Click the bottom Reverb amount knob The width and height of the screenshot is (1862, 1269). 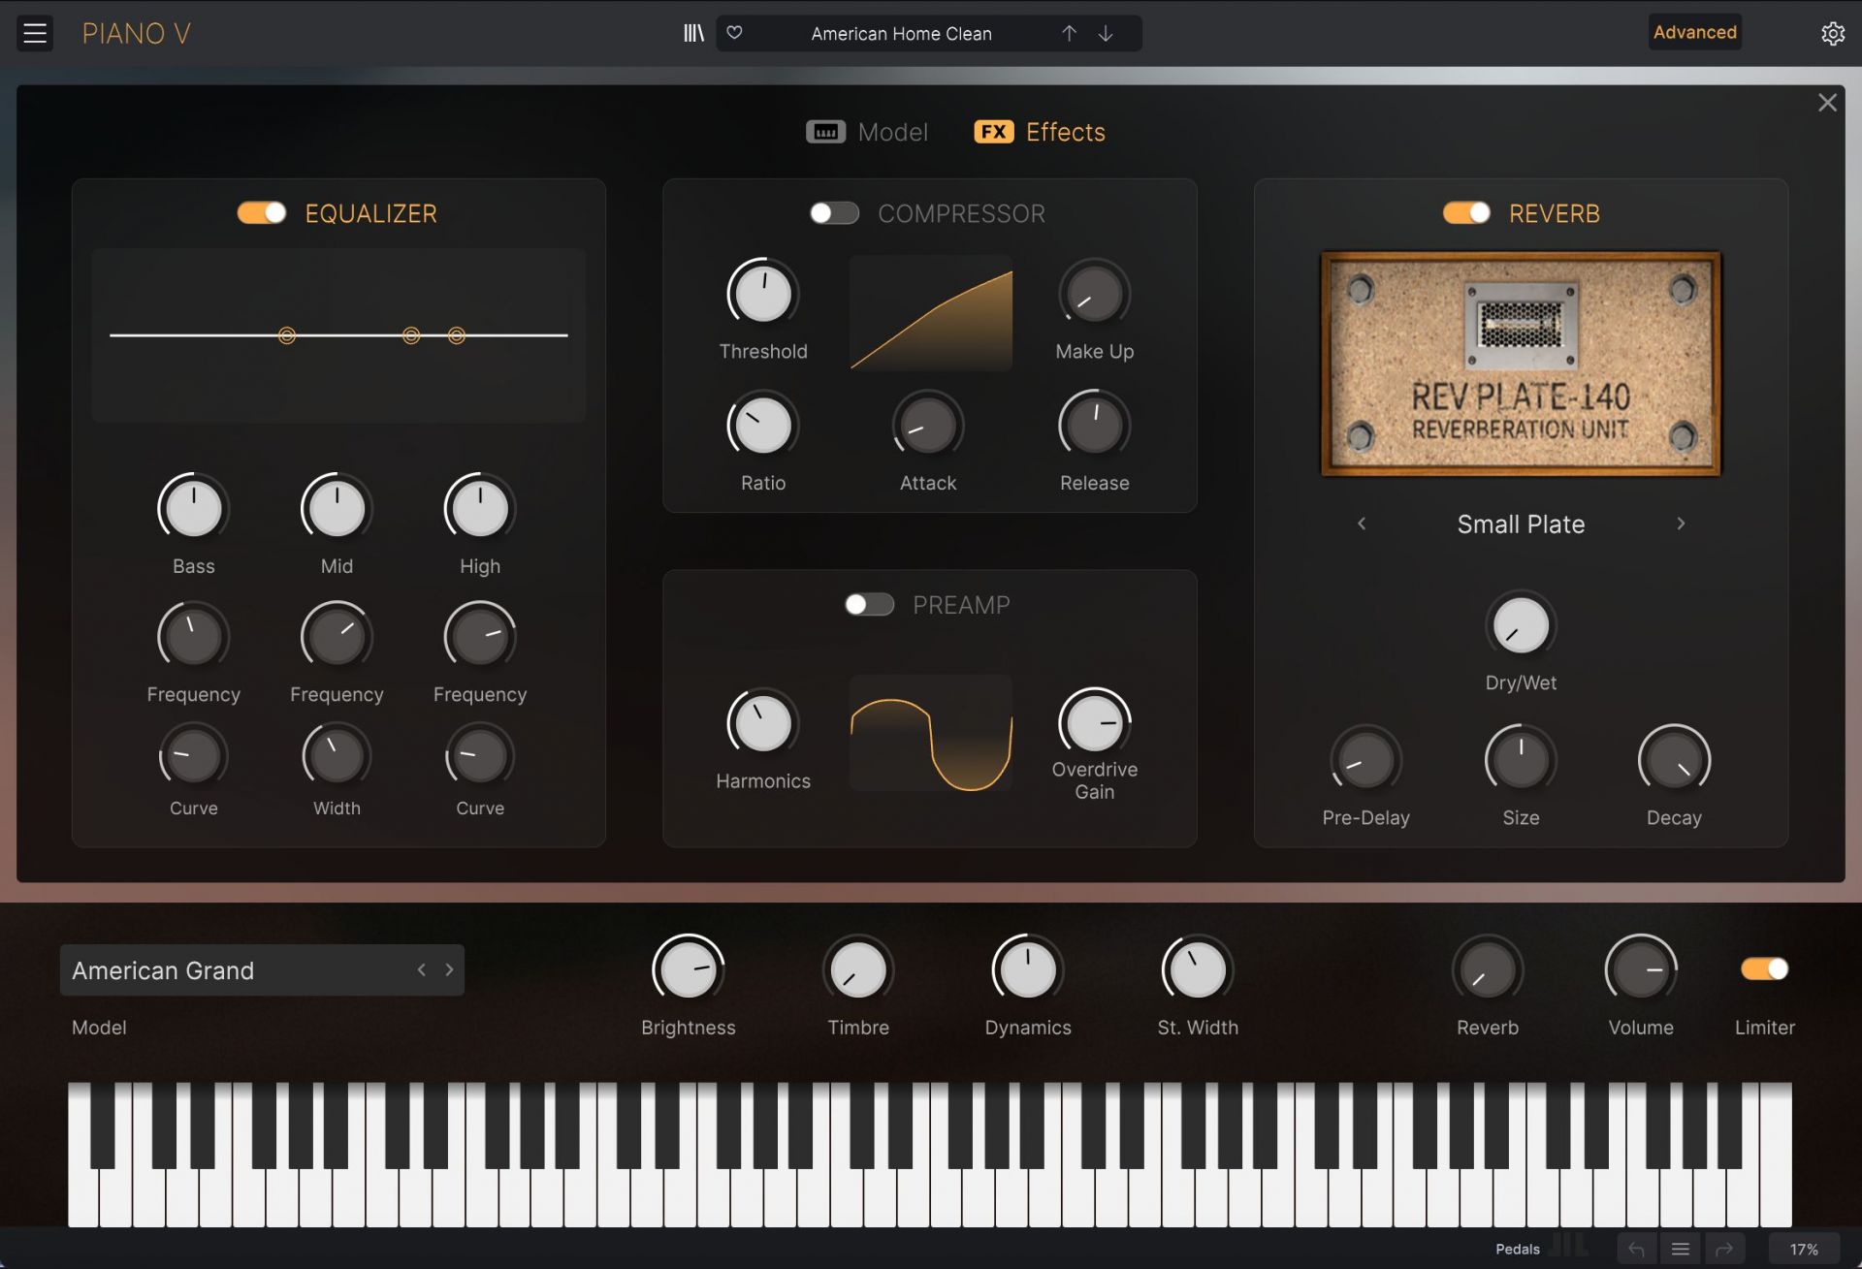pos(1488,969)
